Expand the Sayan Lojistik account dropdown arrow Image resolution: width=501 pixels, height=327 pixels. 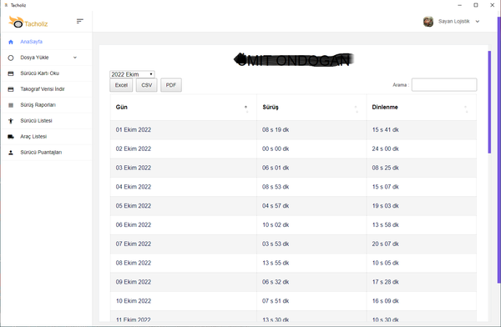pyautogui.click(x=478, y=22)
